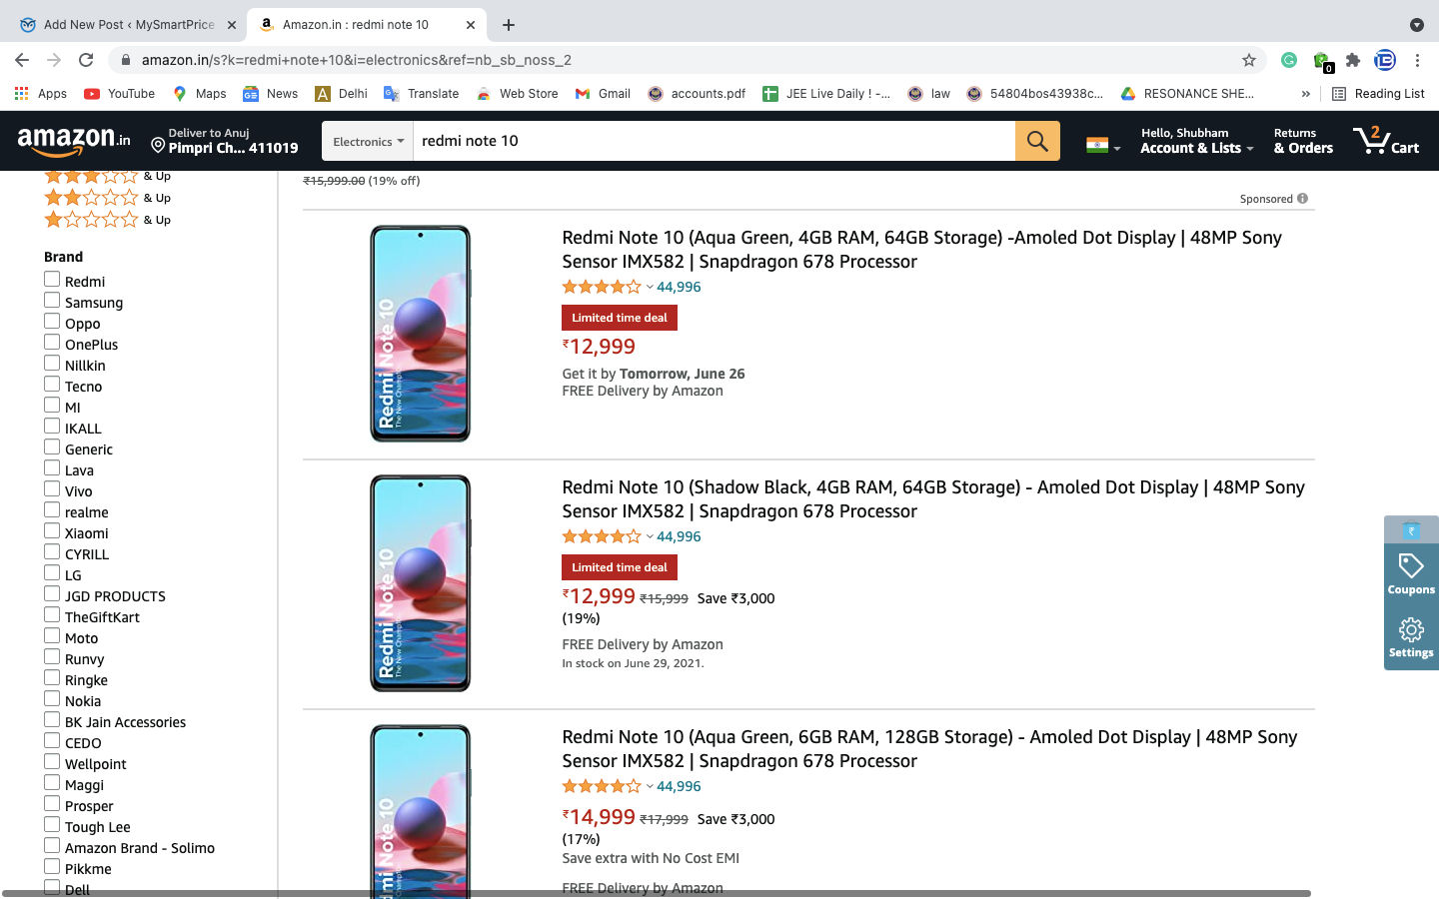Expand the Aqua Green 6GB rating dropdown chevron
Viewport: 1439px width, 899px height.
click(650, 787)
